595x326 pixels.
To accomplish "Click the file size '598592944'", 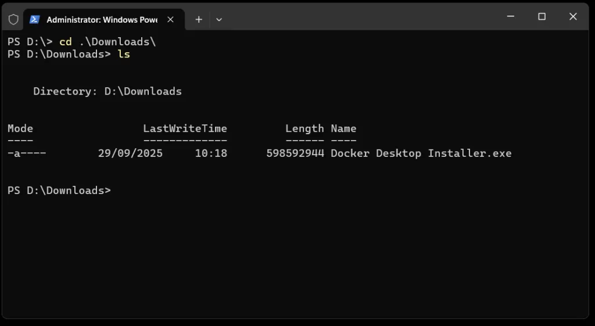I will point(295,153).
